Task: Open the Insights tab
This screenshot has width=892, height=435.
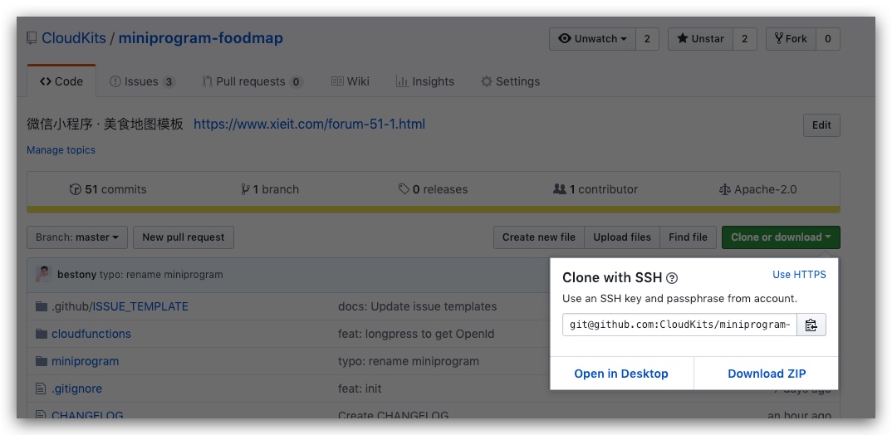Action: coord(425,81)
